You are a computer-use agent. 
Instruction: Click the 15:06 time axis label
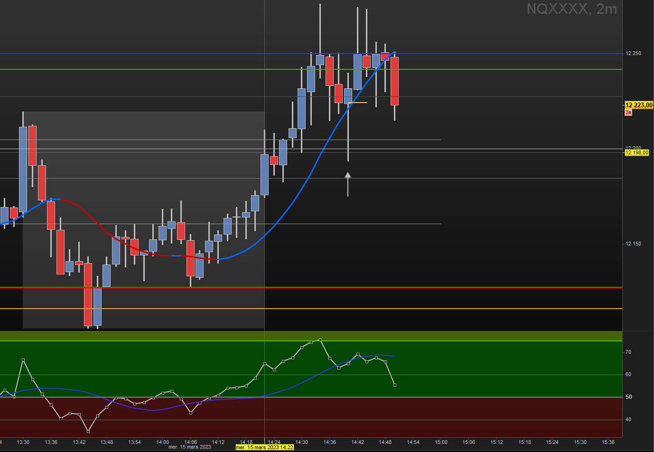(x=469, y=442)
